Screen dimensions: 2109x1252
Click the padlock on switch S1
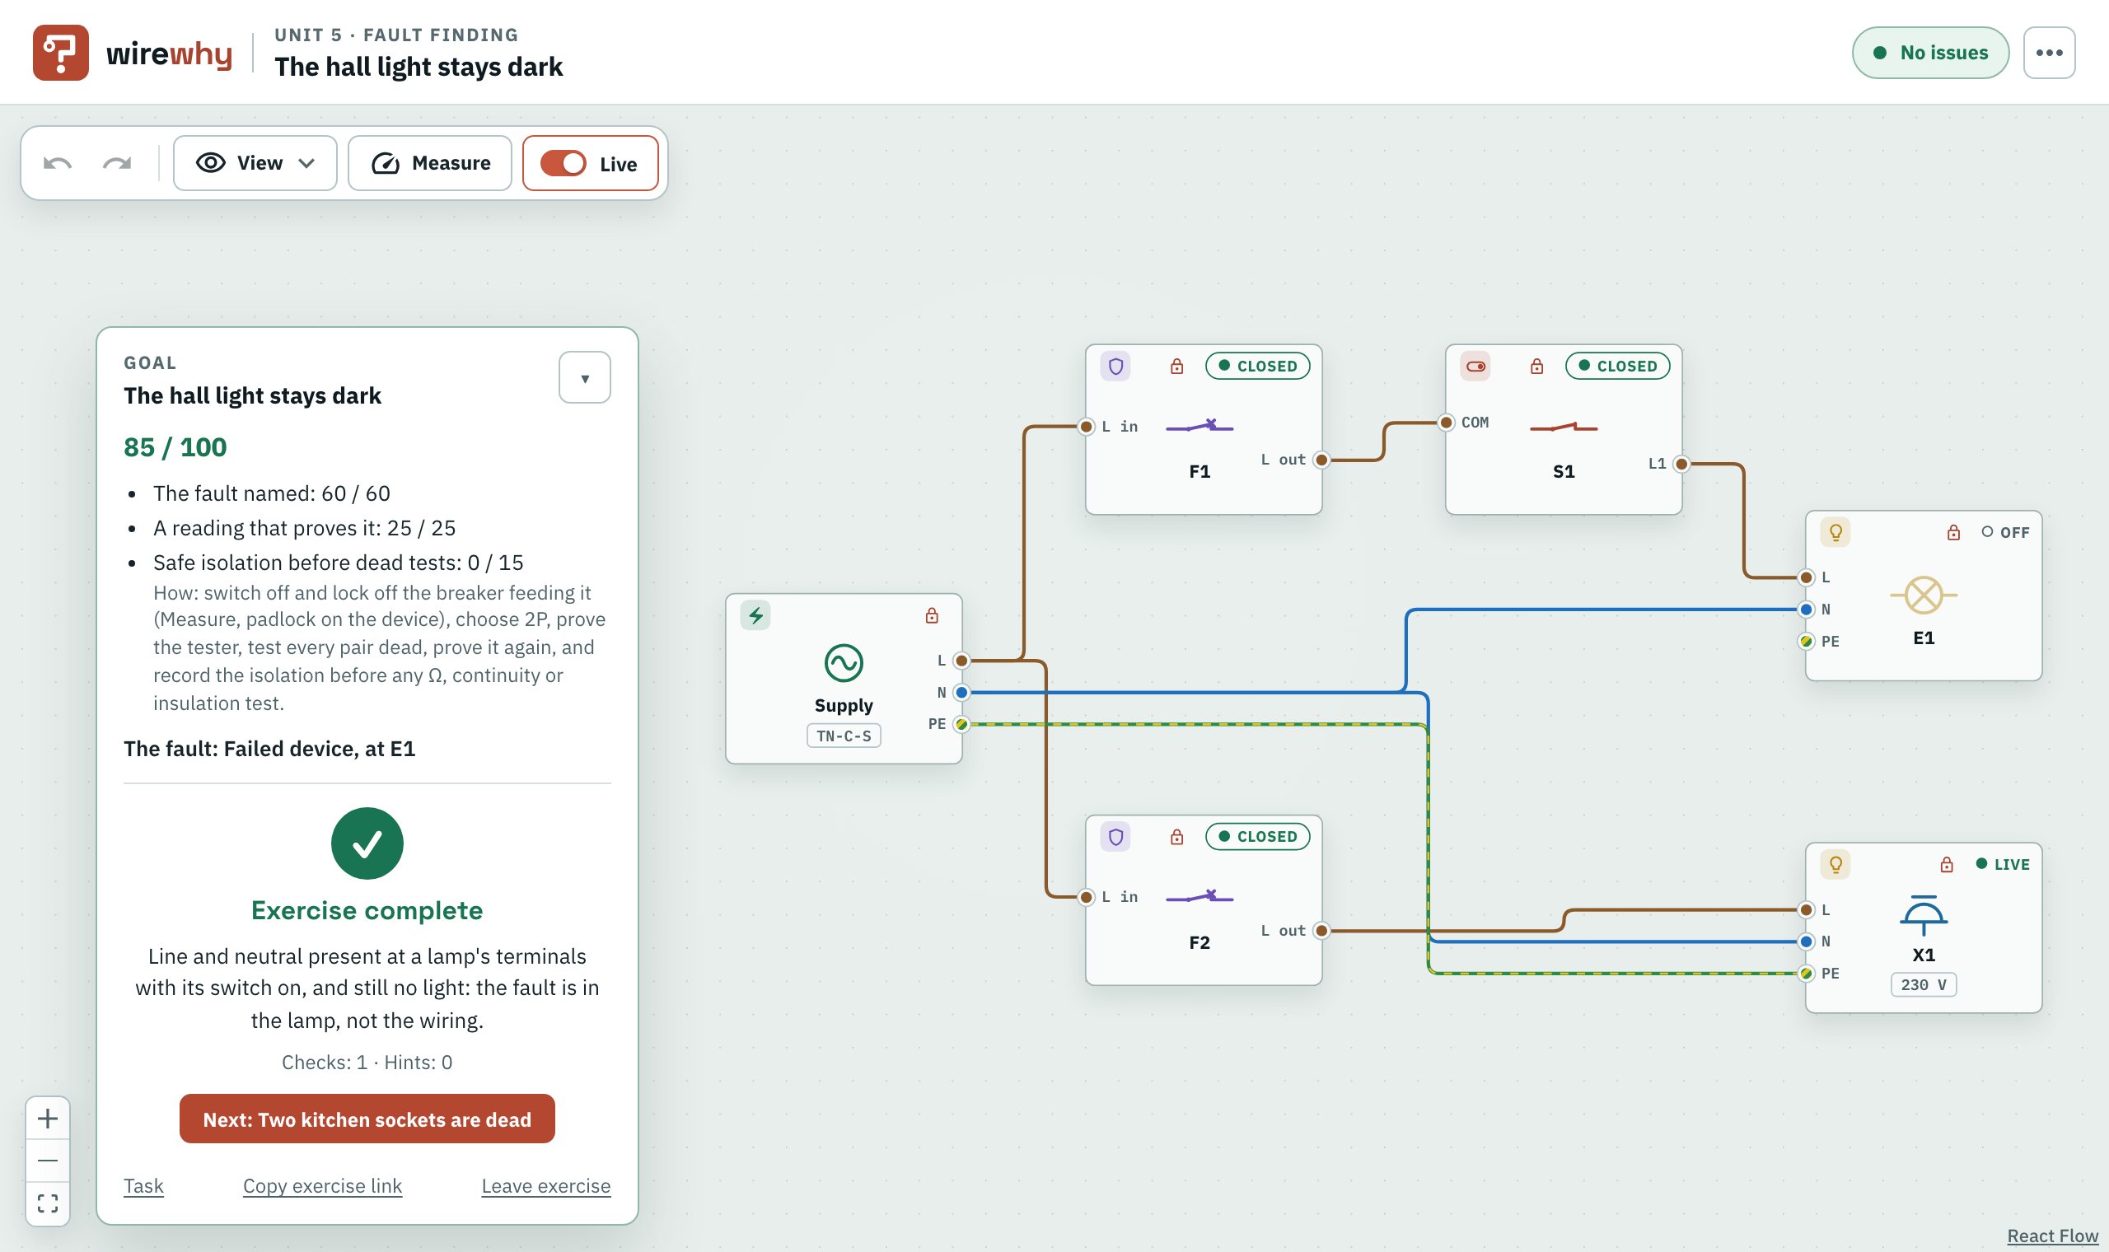(1537, 367)
